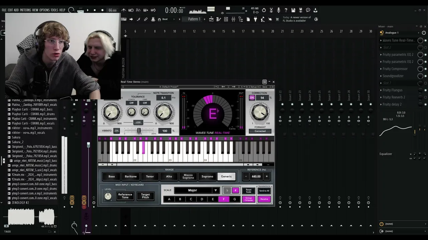The width and height of the screenshot is (428, 240).
Task: Open the EDIT menu
Action: (10, 10)
